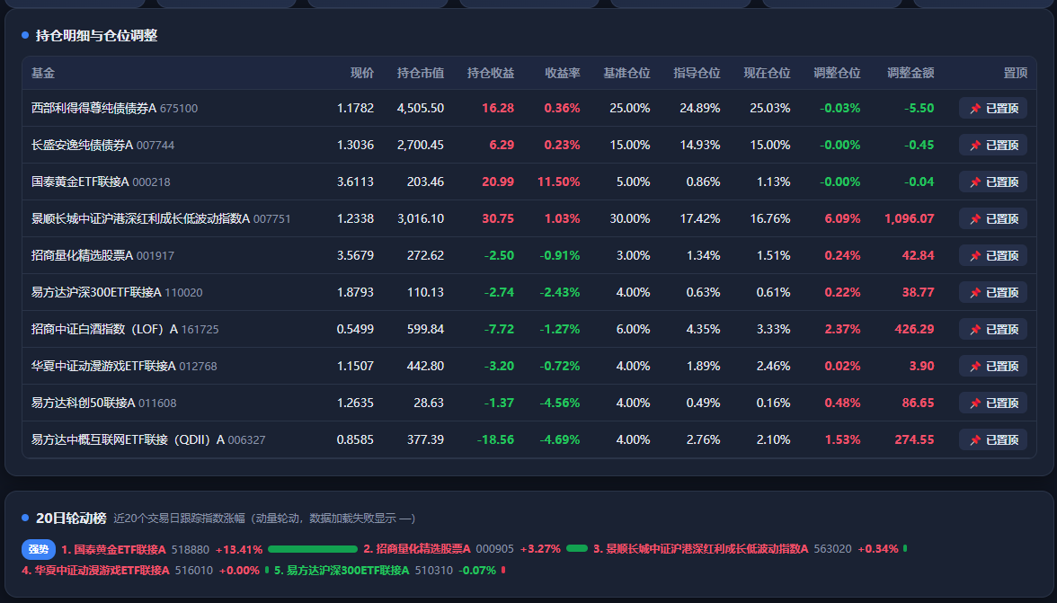Click holding value 4,505.50
The image size is (1057, 603).
[421, 109]
